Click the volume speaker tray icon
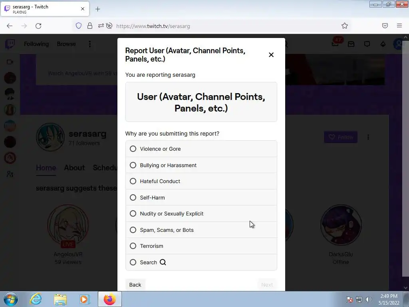This screenshot has height=307, width=409. (368, 299)
